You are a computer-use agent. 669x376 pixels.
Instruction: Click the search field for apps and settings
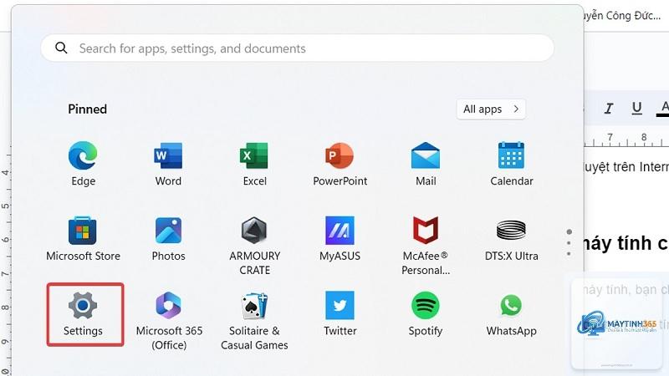coord(298,48)
